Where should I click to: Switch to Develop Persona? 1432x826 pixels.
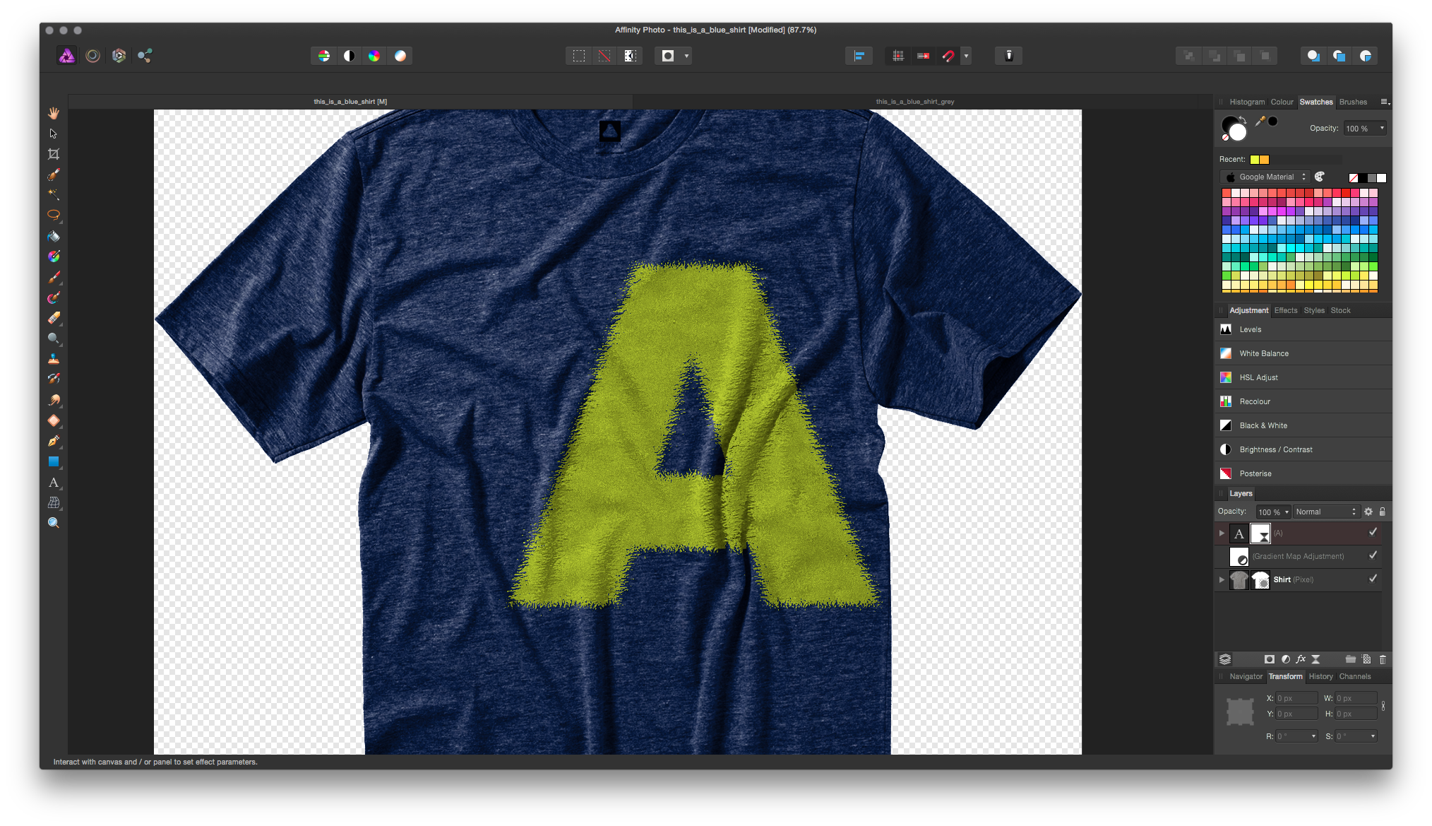[x=119, y=56]
